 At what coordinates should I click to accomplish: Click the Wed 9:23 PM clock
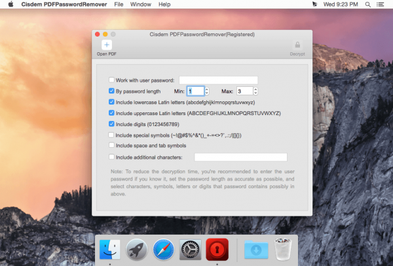341,5
